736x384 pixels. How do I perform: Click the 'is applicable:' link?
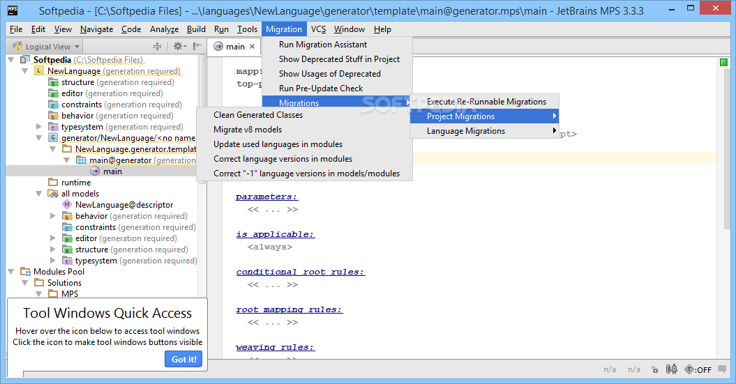(x=275, y=234)
